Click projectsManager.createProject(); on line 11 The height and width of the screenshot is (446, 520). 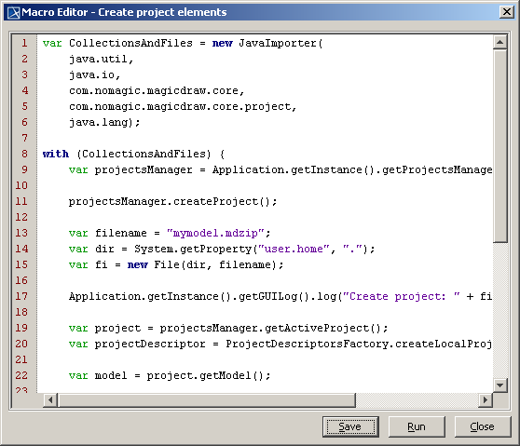[172, 201]
